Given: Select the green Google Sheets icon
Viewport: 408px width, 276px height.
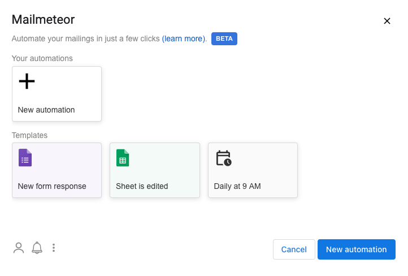Looking at the screenshot, I should point(123,158).
